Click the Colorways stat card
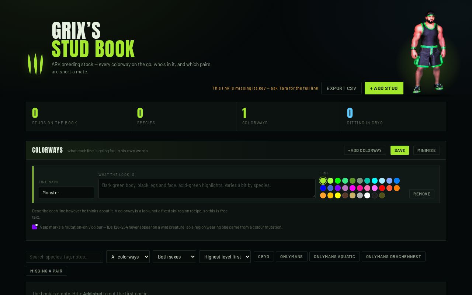 288,117
